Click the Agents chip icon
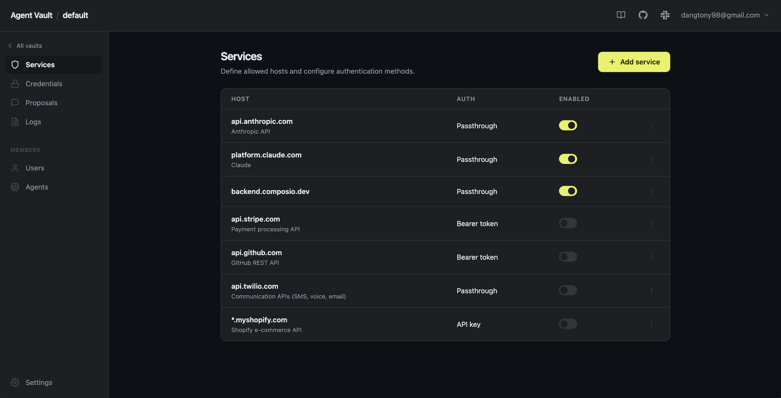This screenshot has width=781, height=398. click(x=15, y=187)
